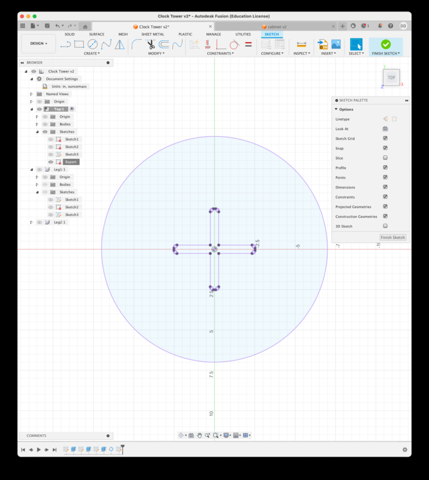Select the Line tool in Create
429x480 pixels.
(65, 44)
